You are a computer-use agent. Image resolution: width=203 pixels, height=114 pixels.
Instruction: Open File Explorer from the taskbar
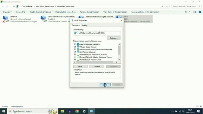62,111
